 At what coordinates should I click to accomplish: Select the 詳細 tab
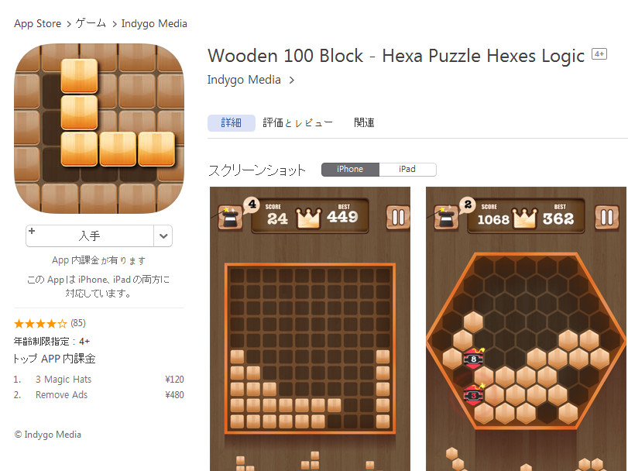point(231,122)
